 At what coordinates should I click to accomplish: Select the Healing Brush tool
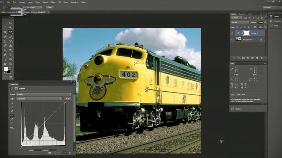[5, 37]
